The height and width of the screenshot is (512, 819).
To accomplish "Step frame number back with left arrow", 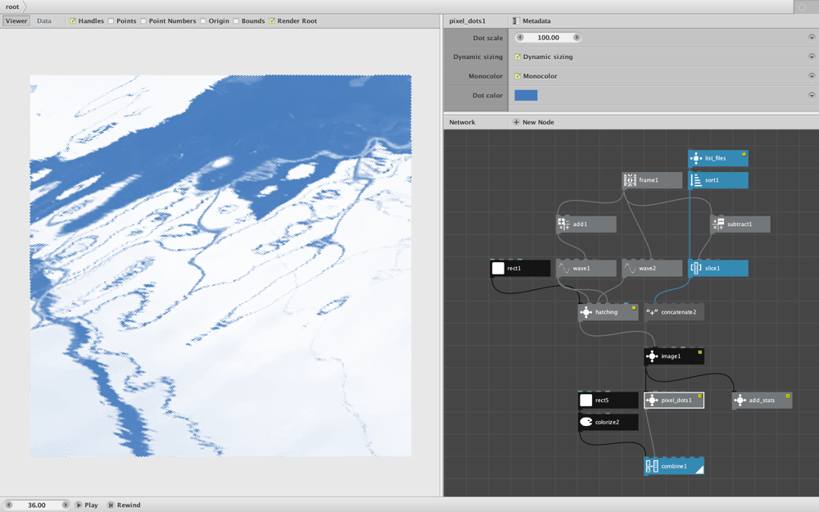I will point(8,505).
